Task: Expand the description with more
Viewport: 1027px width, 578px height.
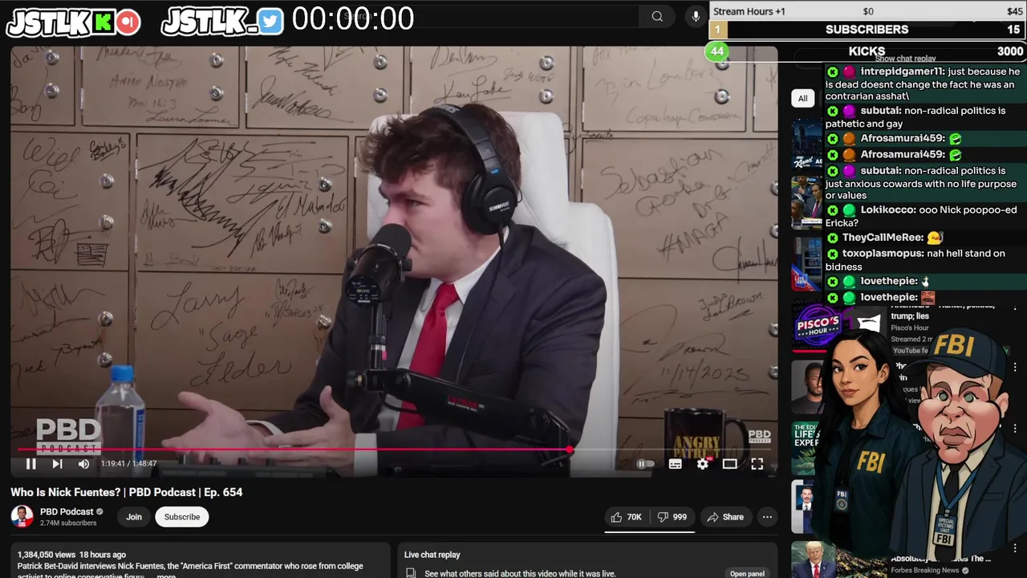Action: pyautogui.click(x=166, y=576)
